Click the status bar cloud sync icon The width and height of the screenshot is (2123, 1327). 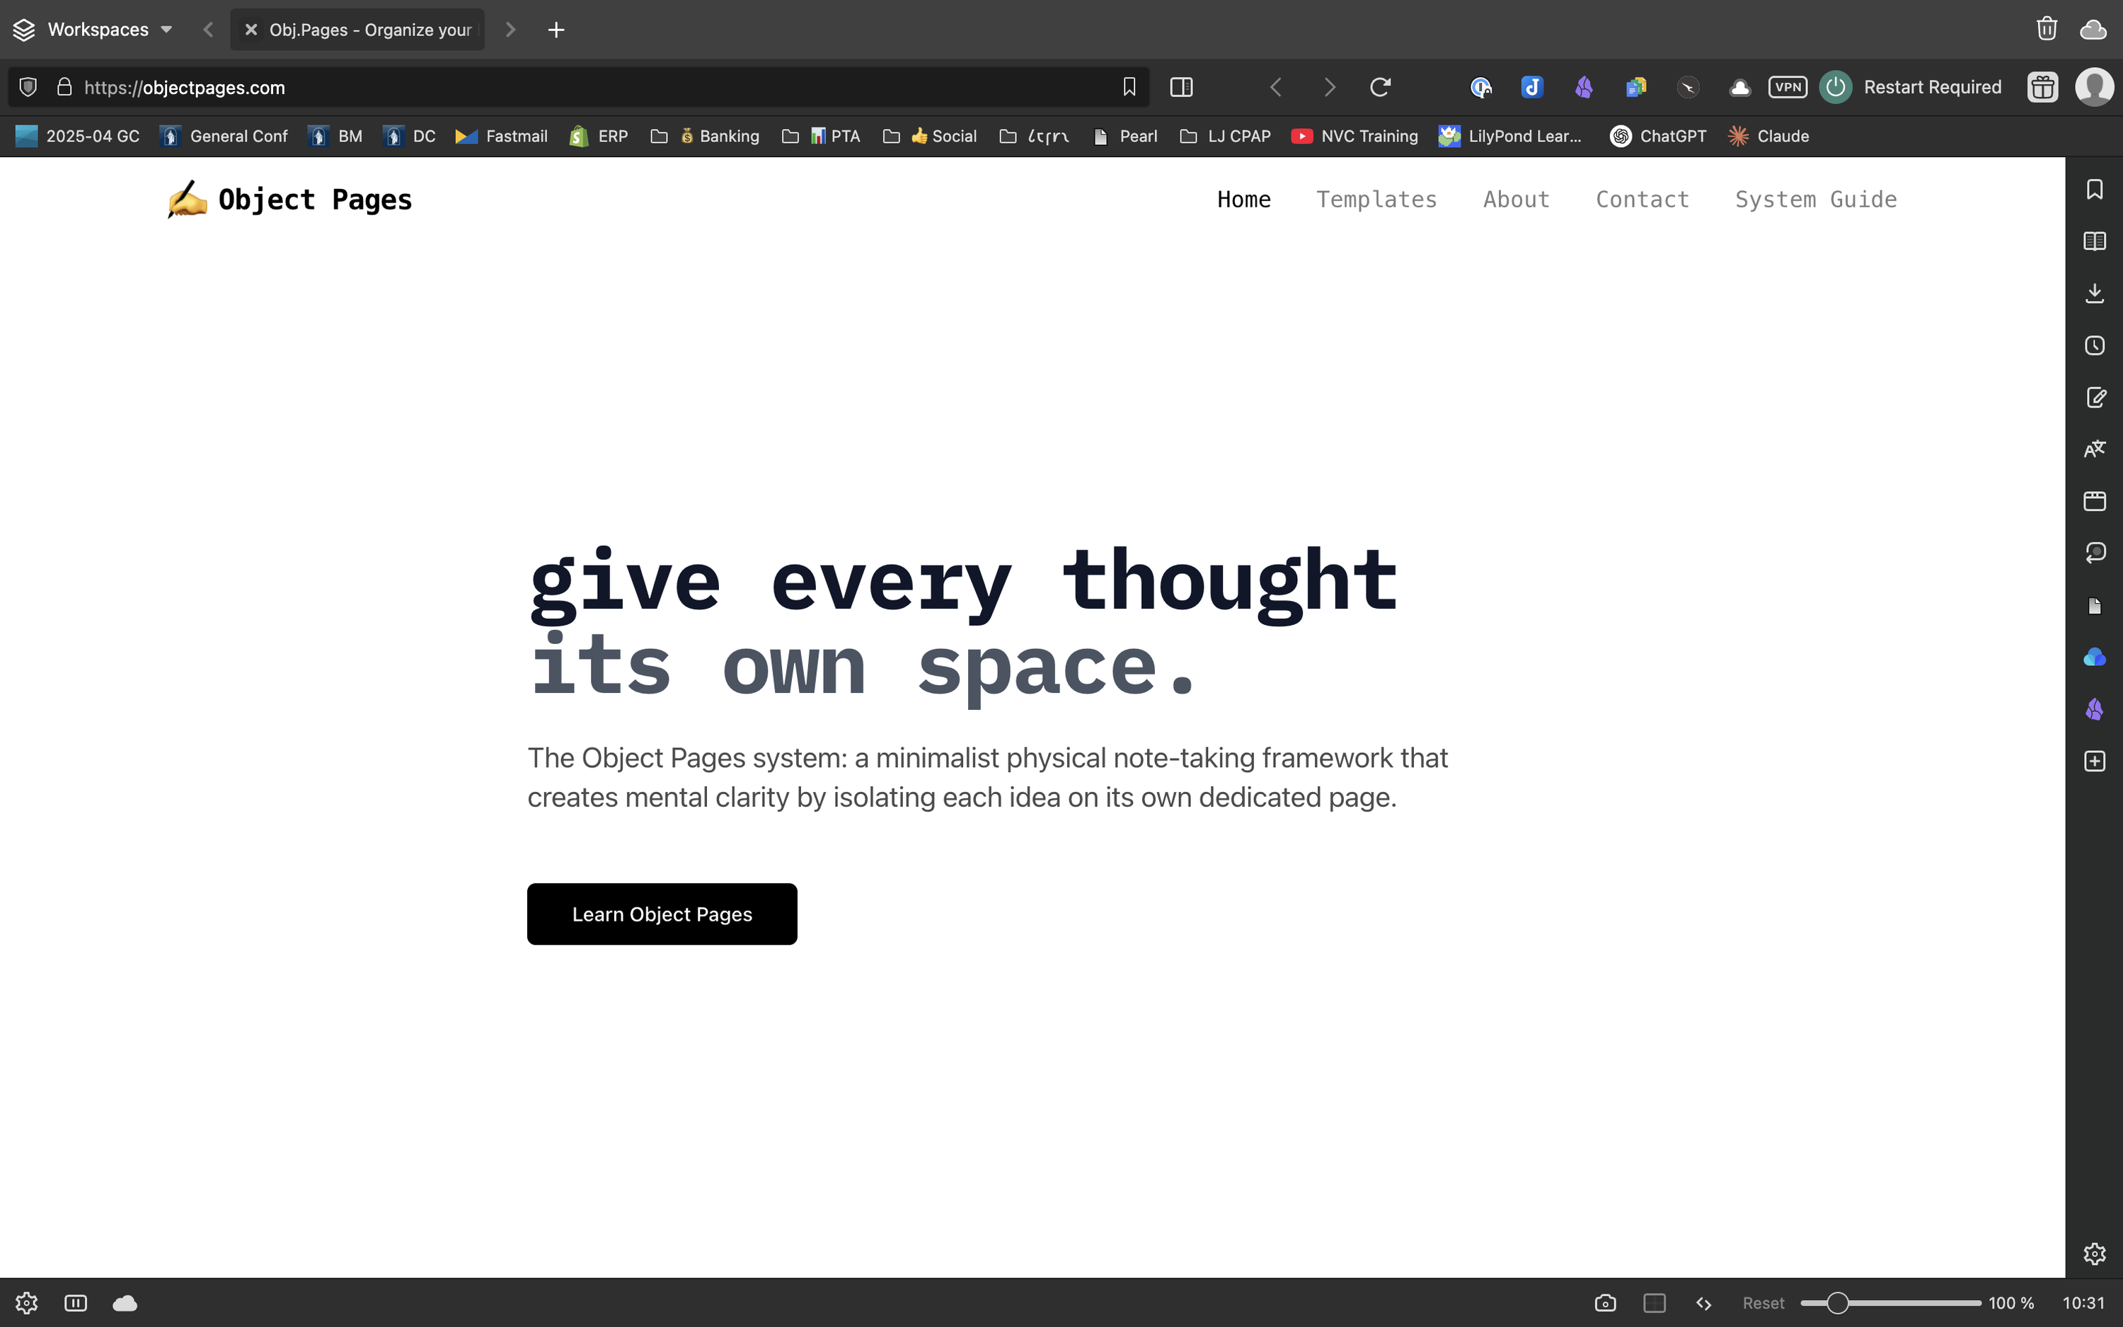coord(125,1302)
